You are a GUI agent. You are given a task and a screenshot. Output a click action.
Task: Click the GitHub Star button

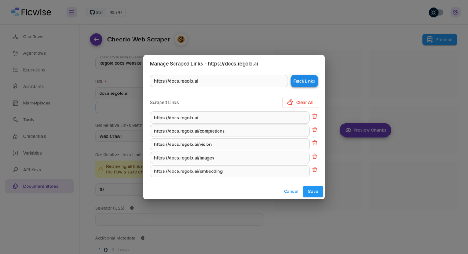[96, 12]
